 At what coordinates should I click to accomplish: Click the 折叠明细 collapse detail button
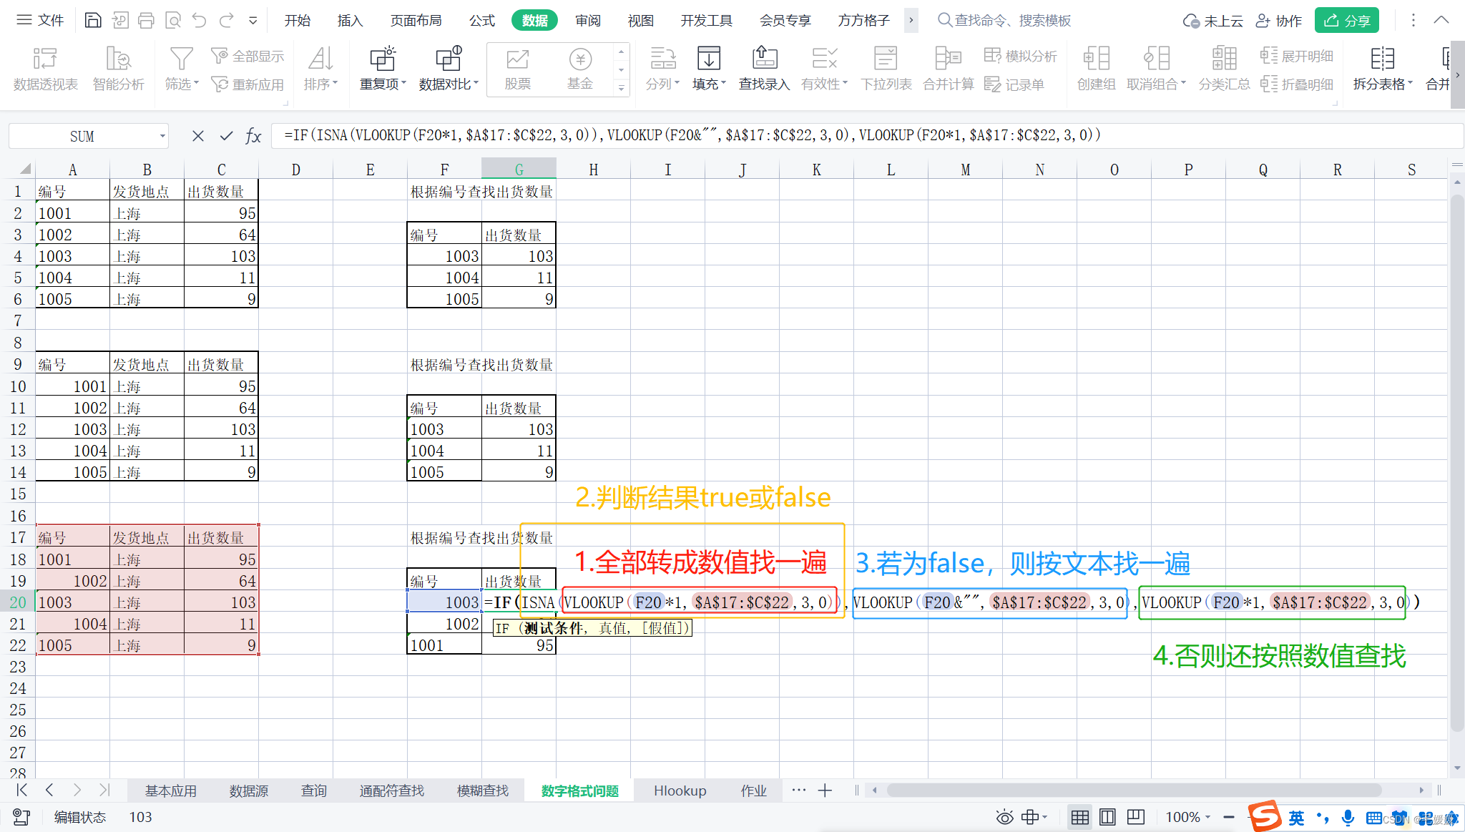point(1297,84)
